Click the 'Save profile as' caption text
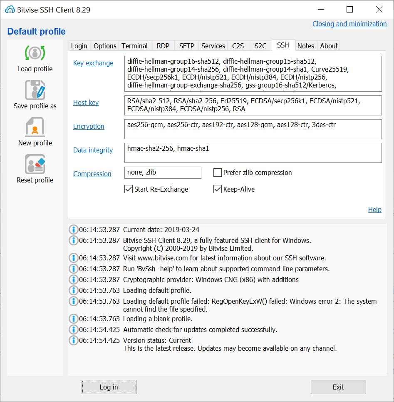This screenshot has width=394, height=402. [x=35, y=106]
